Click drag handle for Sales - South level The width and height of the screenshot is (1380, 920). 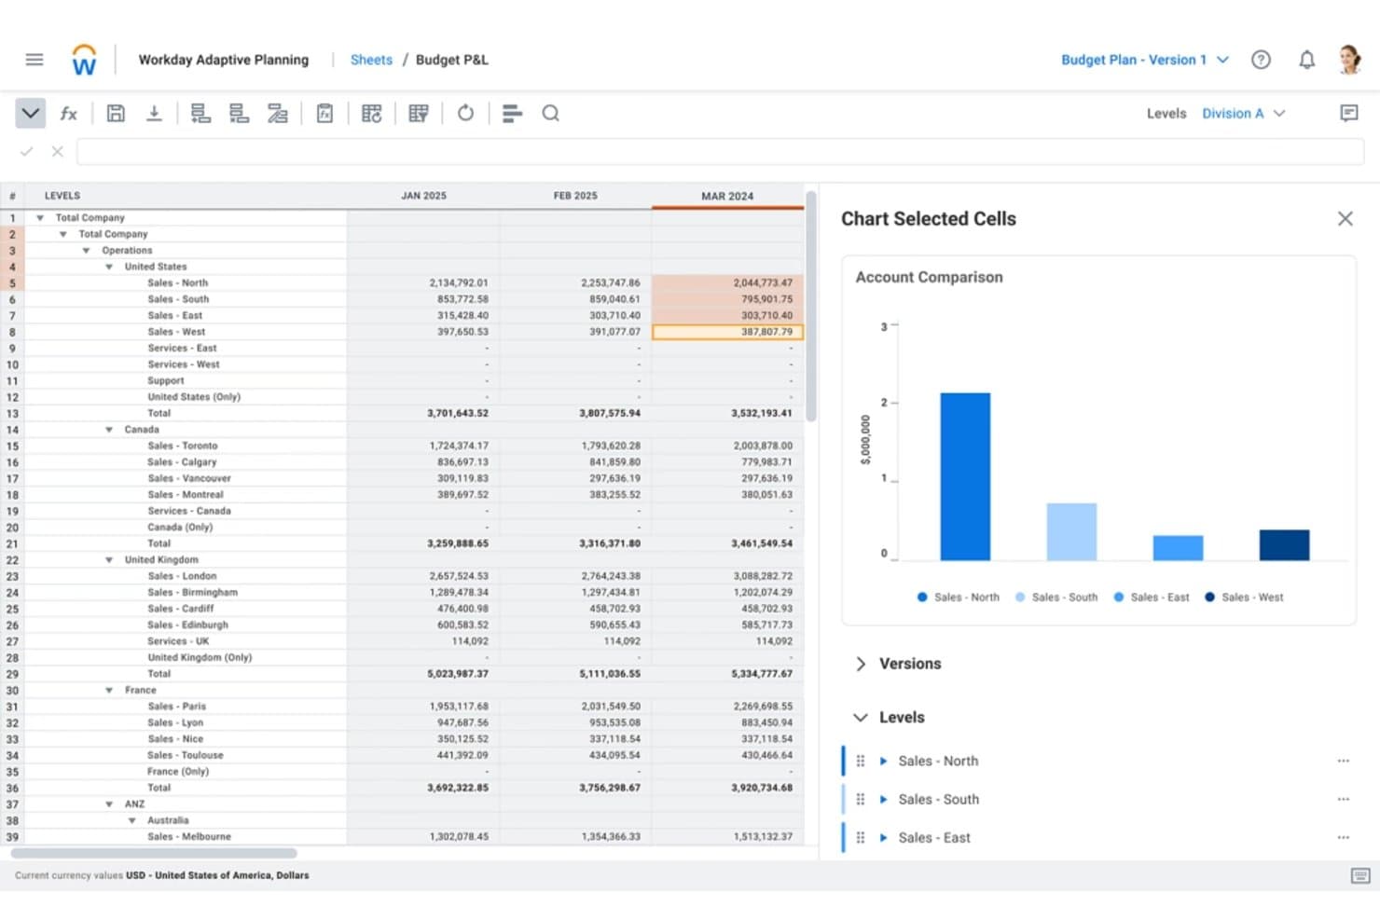point(861,800)
